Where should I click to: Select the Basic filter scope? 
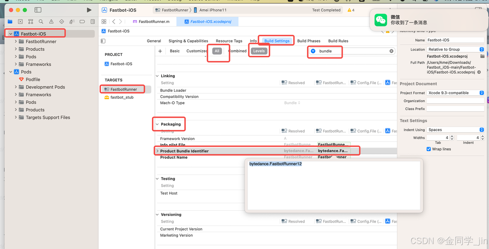[175, 51]
